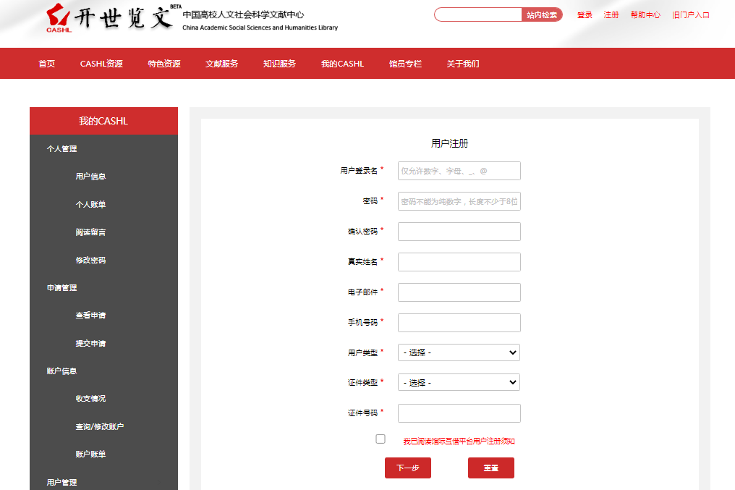The image size is (735, 490).
Task: Click the 密码 password input field
Action: (459, 201)
